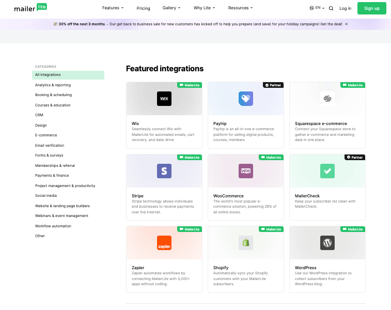Open the search magnifier icon
Viewport: 391px width, 310px height.
[x=331, y=8]
